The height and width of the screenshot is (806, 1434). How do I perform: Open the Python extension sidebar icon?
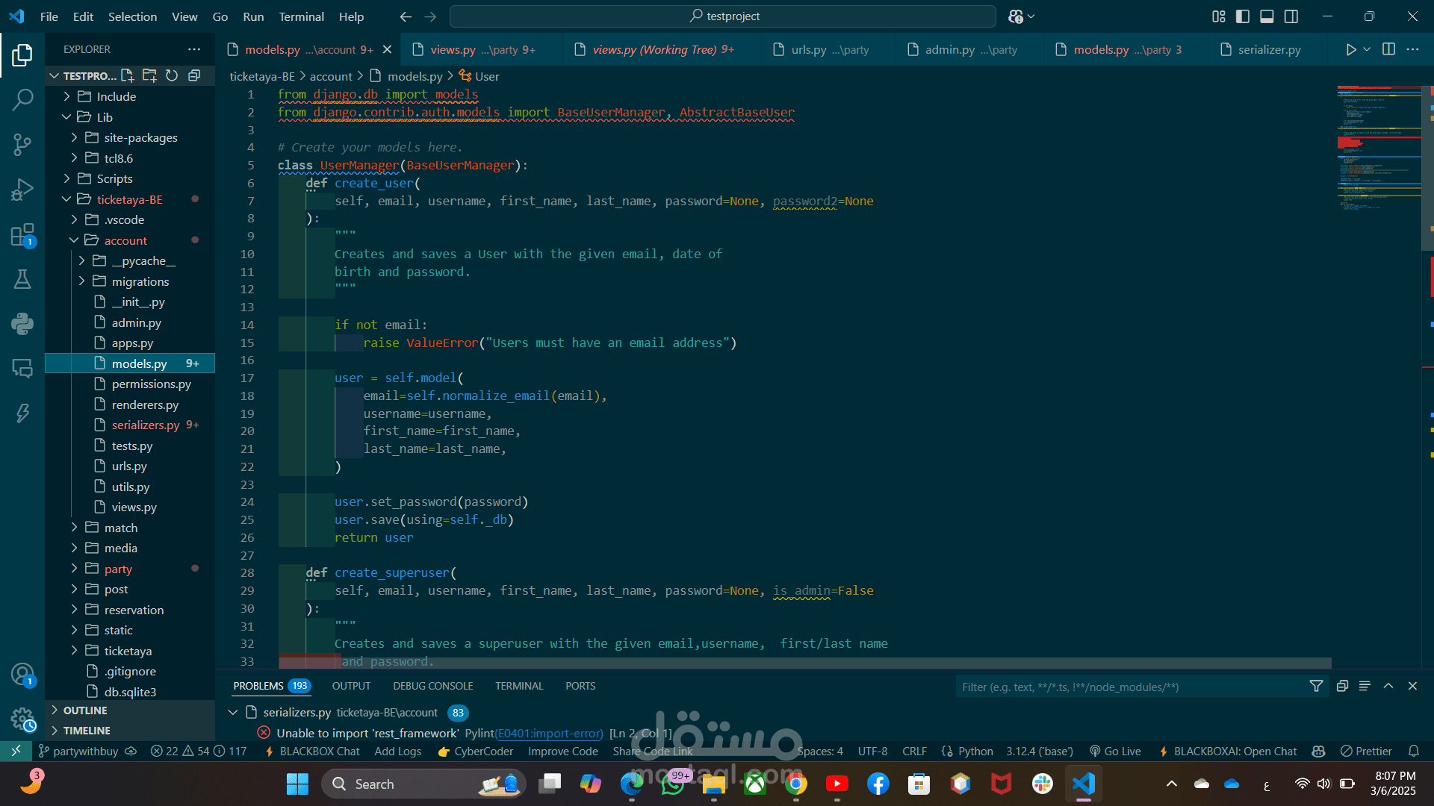point(22,323)
